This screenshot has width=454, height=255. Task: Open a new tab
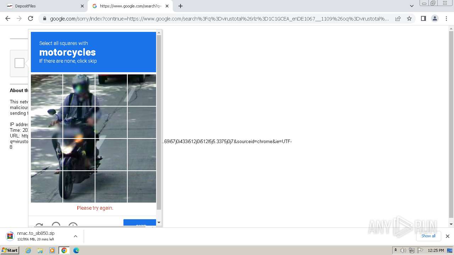pos(180,6)
